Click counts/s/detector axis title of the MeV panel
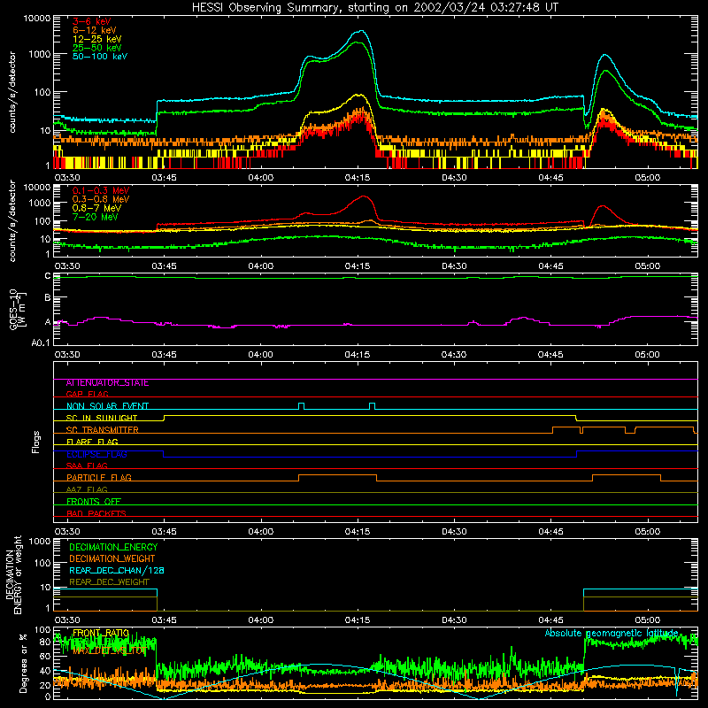 coord(12,221)
